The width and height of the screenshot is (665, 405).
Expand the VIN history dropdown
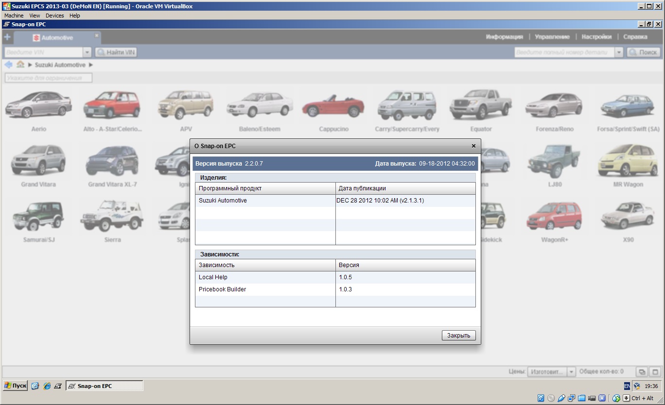87,52
